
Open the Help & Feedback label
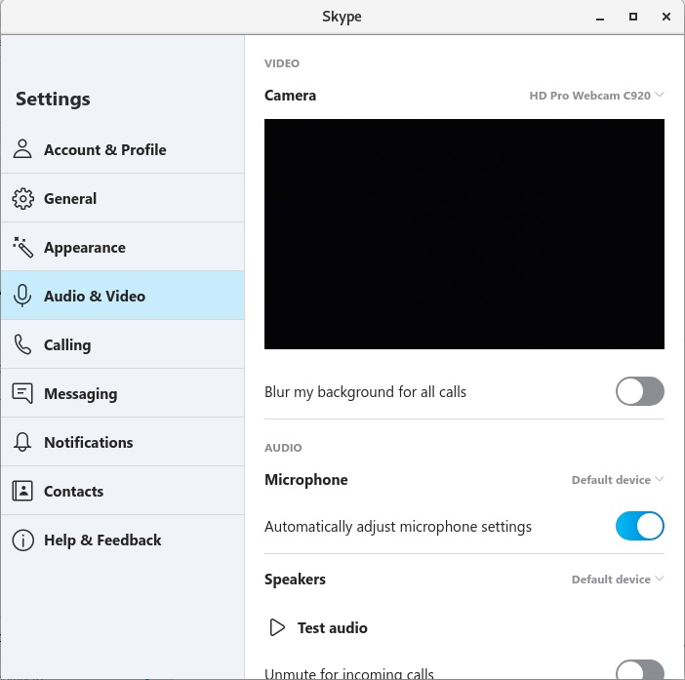(102, 540)
